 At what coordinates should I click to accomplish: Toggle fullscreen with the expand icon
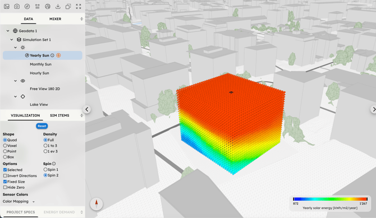tap(79, 7)
